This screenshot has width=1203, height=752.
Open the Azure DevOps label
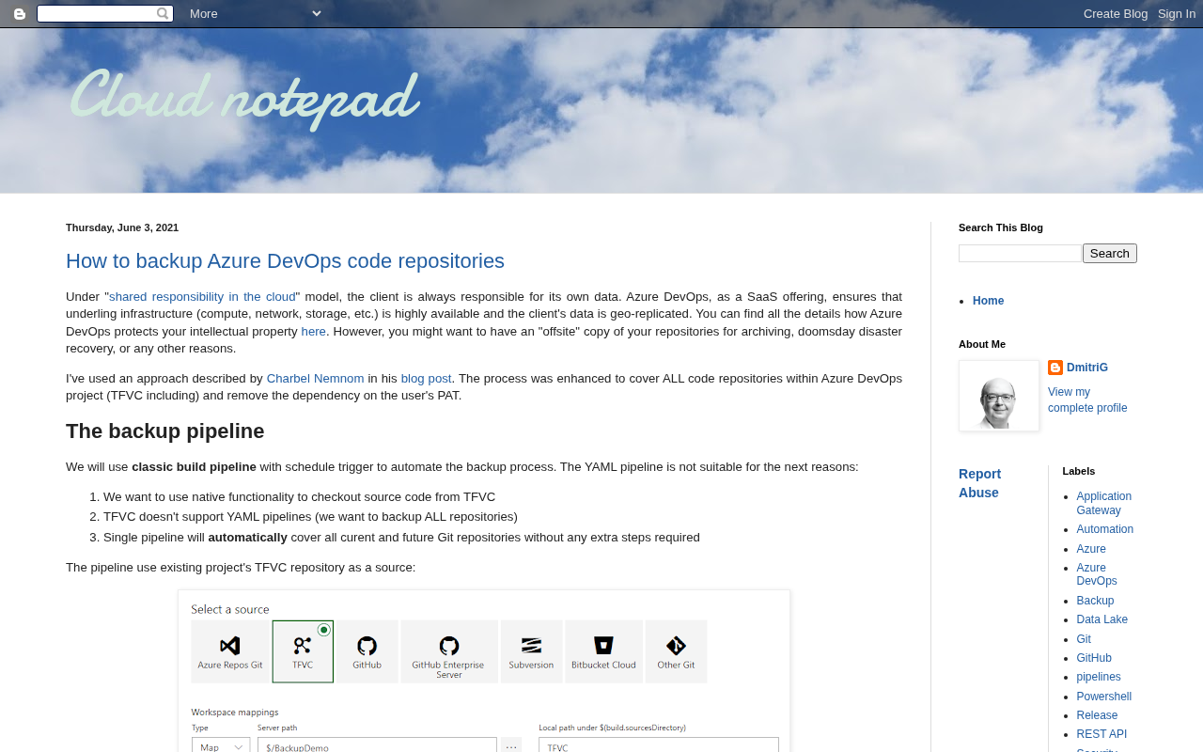click(x=1096, y=574)
